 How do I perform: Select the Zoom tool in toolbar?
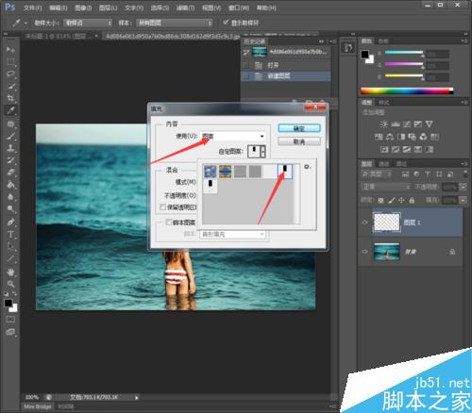pyautogui.click(x=10, y=284)
